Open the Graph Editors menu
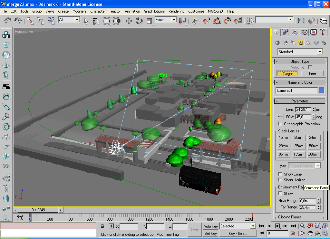Image resolution: width=330 pixels, height=239 pixels. (154, 11)
